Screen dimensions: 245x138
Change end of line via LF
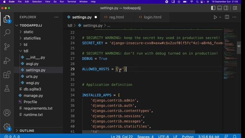[175, 136]
